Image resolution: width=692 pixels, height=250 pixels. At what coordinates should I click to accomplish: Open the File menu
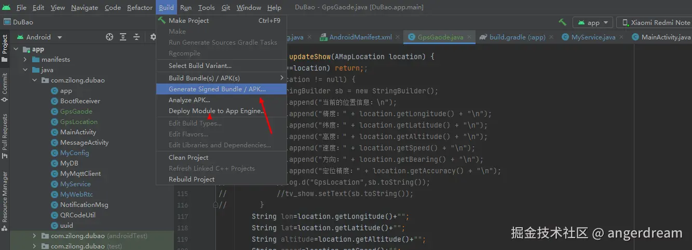(x=21, y=7)
